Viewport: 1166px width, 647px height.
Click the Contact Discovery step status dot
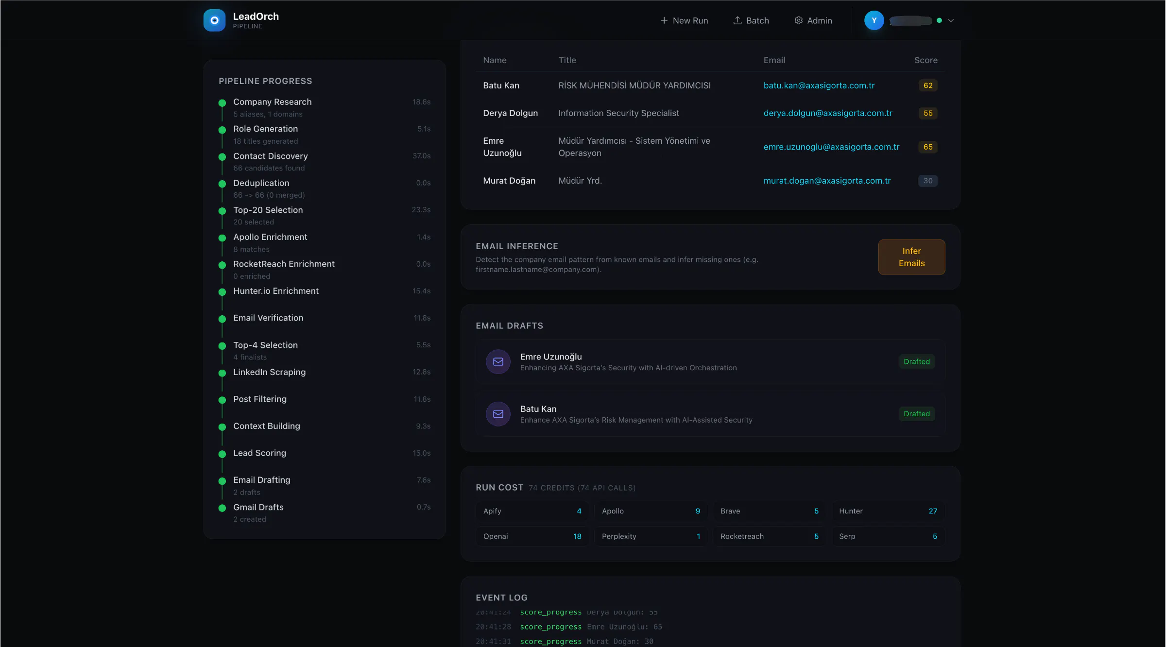point(222,157)
